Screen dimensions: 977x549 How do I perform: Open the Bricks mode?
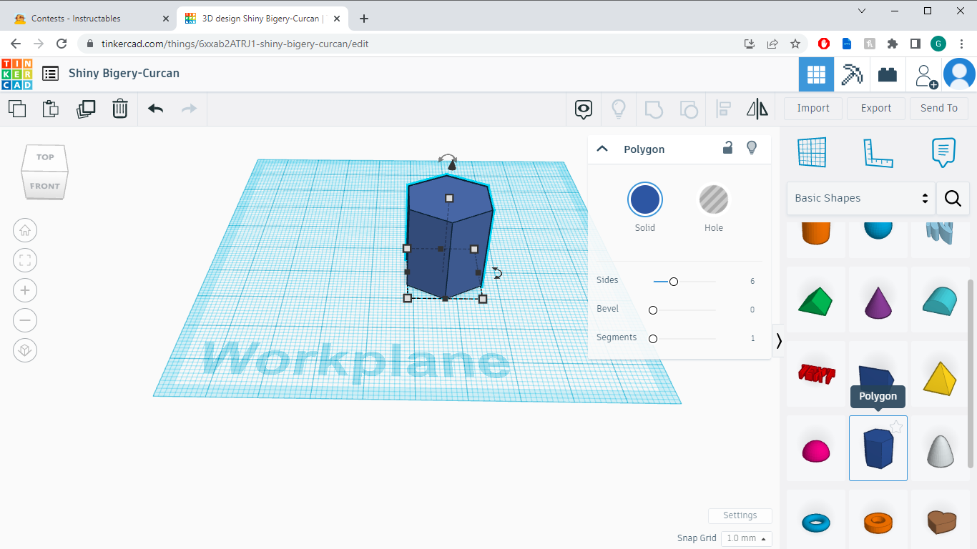888,74
